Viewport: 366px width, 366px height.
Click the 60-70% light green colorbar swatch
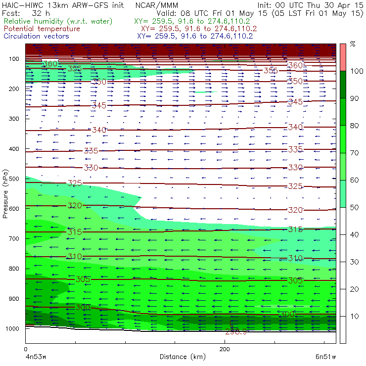[x=343, y=166]
